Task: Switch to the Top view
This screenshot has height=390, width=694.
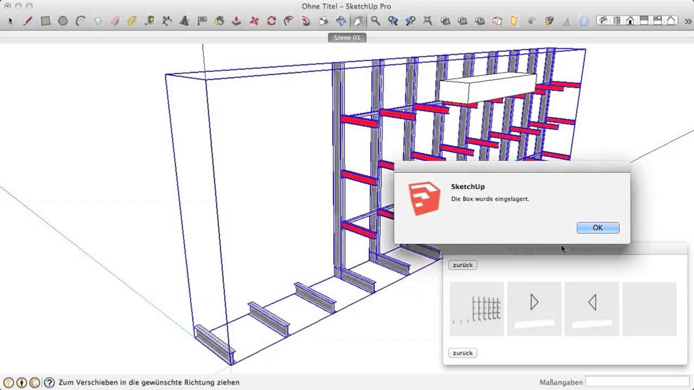Action: (616, 21)
